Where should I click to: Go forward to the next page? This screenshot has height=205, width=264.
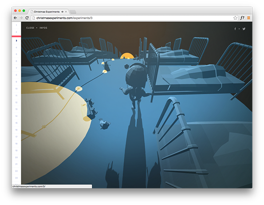(21, 18)
